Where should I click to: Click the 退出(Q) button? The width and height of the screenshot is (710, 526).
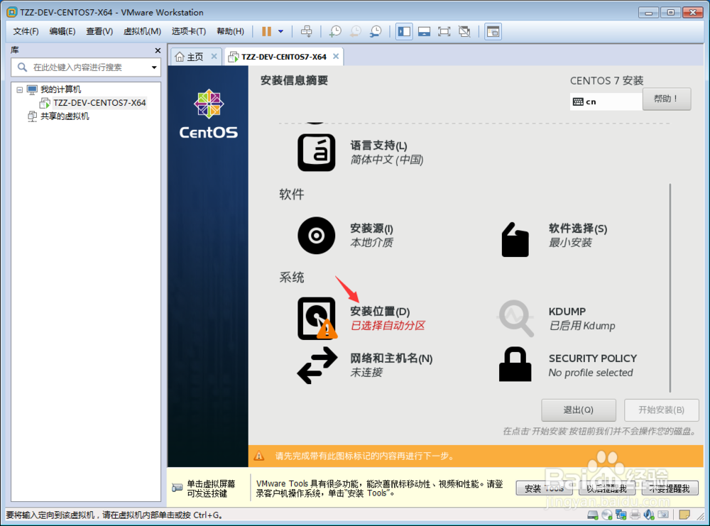[x=578, y=410]
